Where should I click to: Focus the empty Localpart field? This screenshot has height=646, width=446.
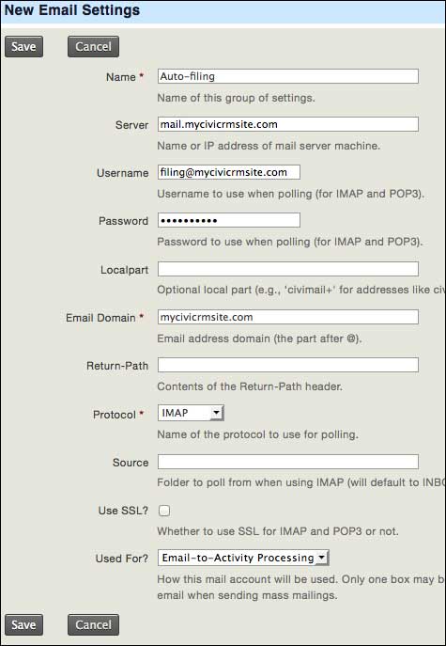pos(288,269)
